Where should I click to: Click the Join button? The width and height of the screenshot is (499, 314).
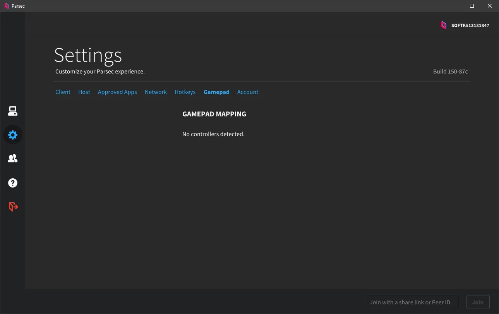478,302
